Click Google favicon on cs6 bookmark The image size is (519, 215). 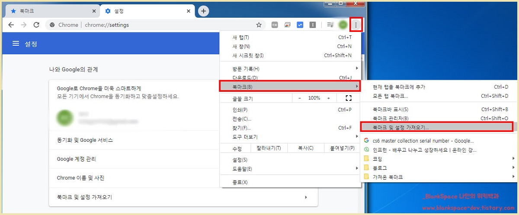[x=366, y=141]
